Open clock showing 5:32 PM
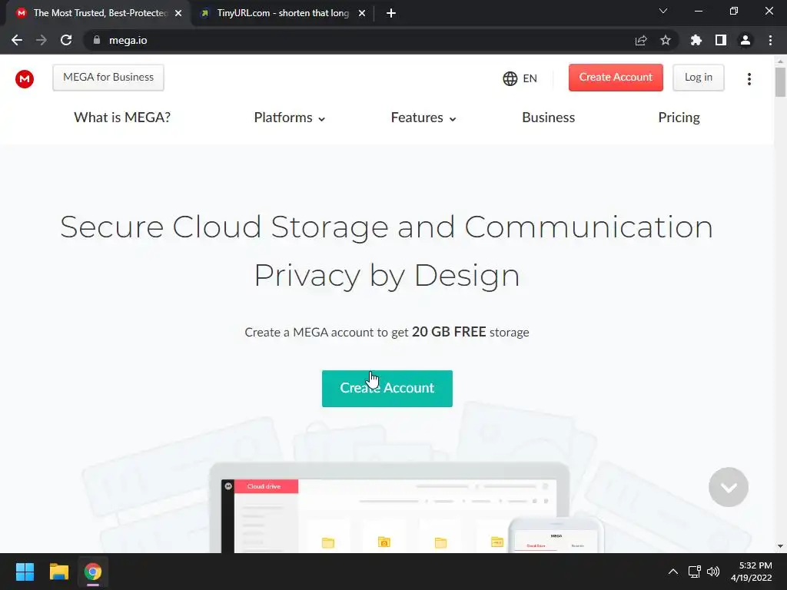 752,572
